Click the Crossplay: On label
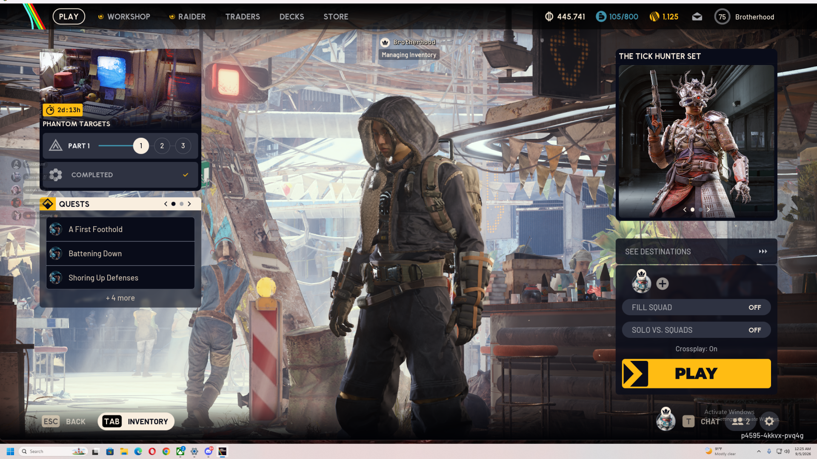The image size is (817, 459). point(696,349)
